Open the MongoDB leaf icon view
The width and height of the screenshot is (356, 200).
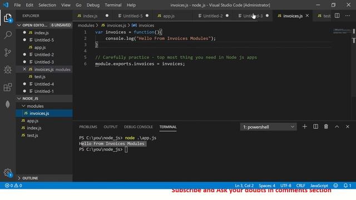[x=8, y=104]
